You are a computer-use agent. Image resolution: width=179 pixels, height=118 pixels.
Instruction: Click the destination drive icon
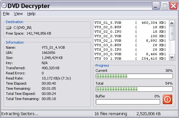9,28
